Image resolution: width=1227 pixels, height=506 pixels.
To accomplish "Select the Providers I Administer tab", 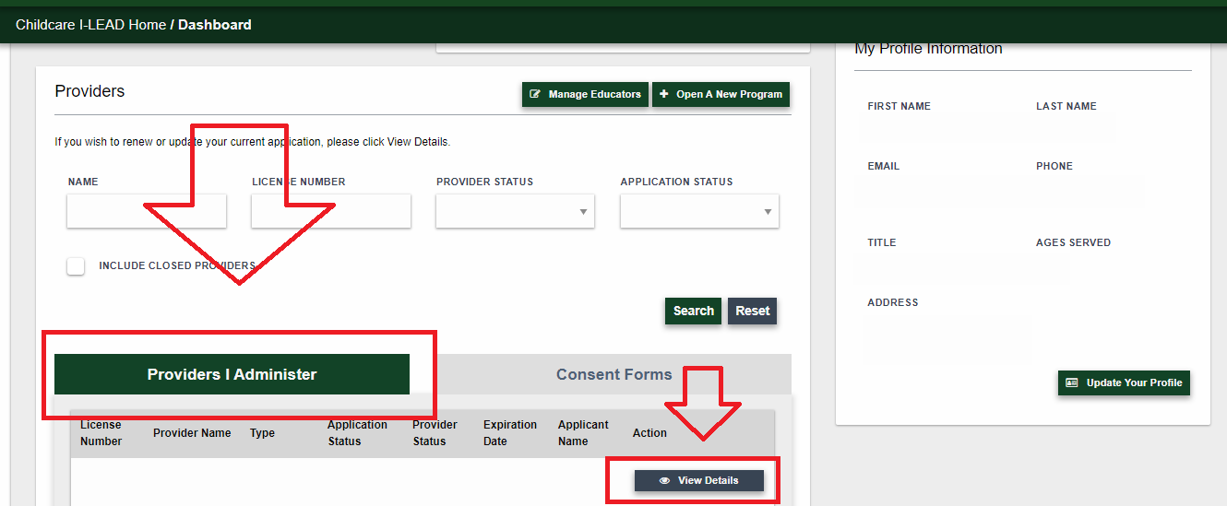I will (x=232, y=374).
